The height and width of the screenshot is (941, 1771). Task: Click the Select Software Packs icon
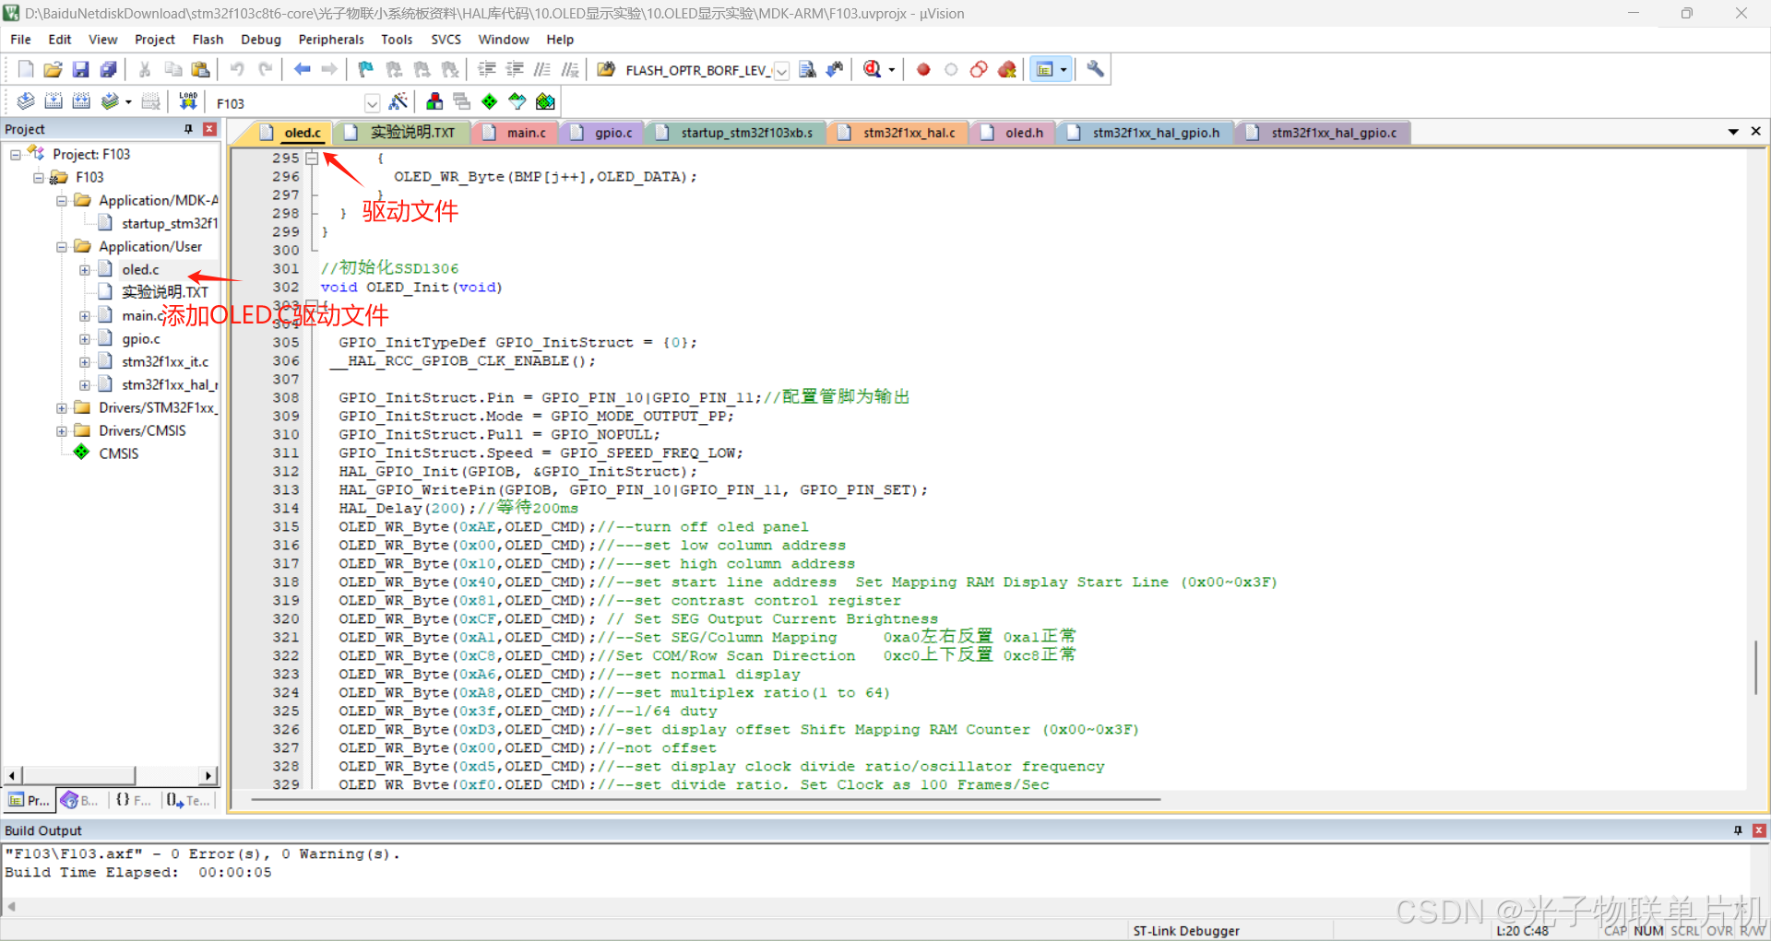pos(517,101)
